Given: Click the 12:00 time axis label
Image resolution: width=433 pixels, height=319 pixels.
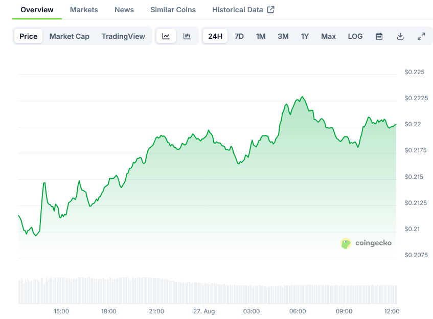Looking at the screenshot, I should pos(392,311).
